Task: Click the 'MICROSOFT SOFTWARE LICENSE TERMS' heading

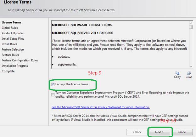Action: pyautogui.click(x=82, y=25)
